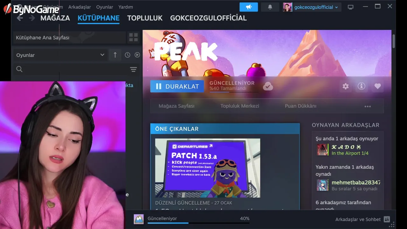This screenshot has width=407, height=229.
Task: Open the PATCH 1.53.a news thumbnail
Action: (x=208, y=168)
